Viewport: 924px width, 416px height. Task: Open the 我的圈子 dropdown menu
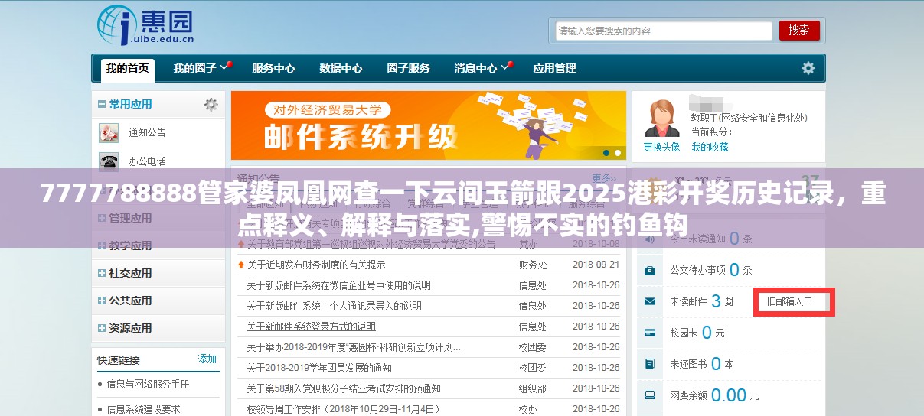tap(202, 68)
